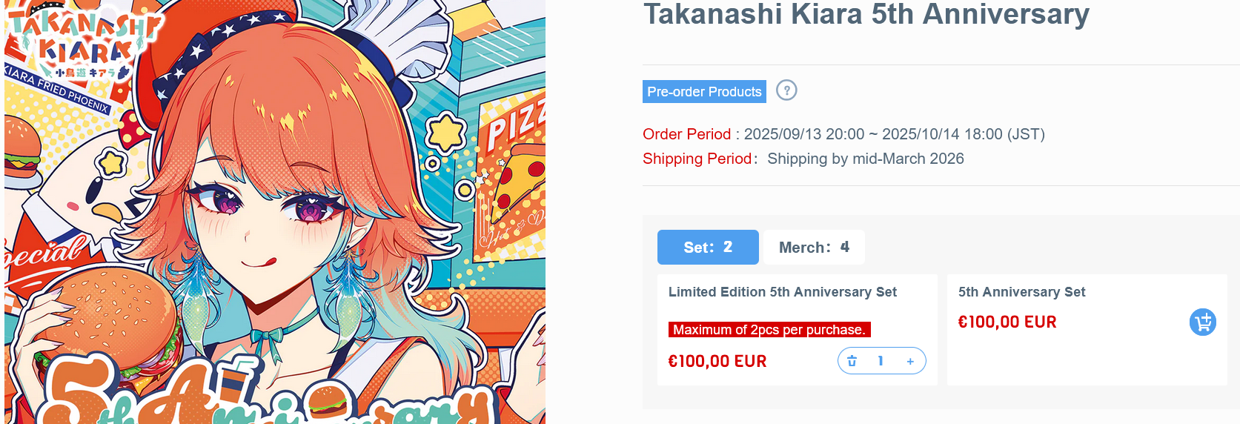Click the Pre-order Products badge

(704, 91)
